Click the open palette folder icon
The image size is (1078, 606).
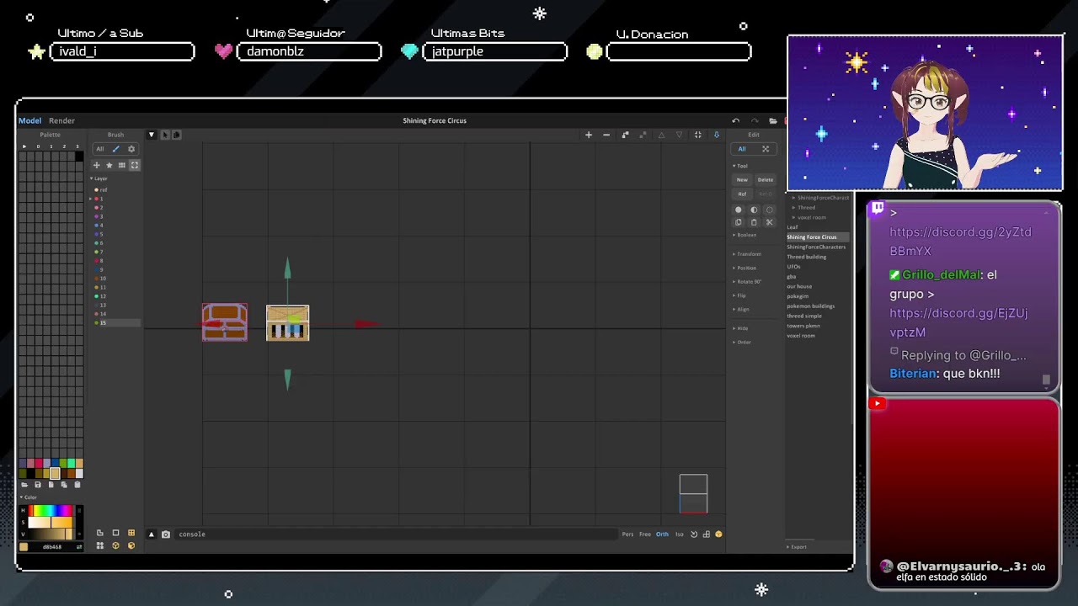pyautogui.click(x=24, y=485)
